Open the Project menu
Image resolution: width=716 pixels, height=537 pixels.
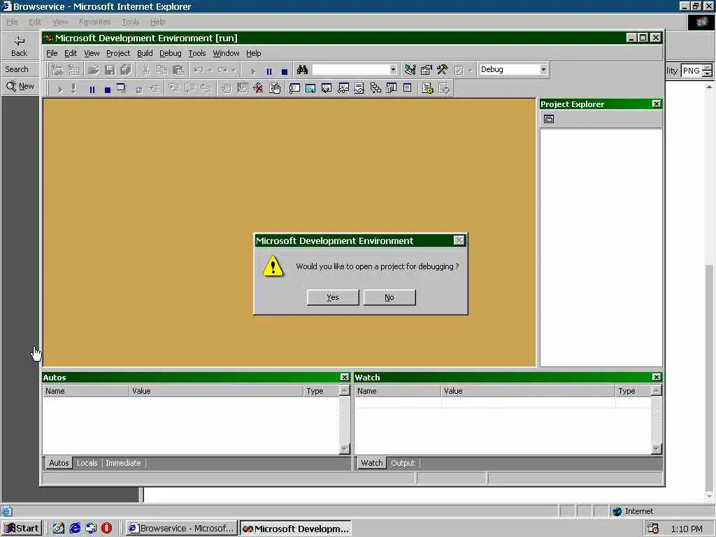tap(117, 53)
